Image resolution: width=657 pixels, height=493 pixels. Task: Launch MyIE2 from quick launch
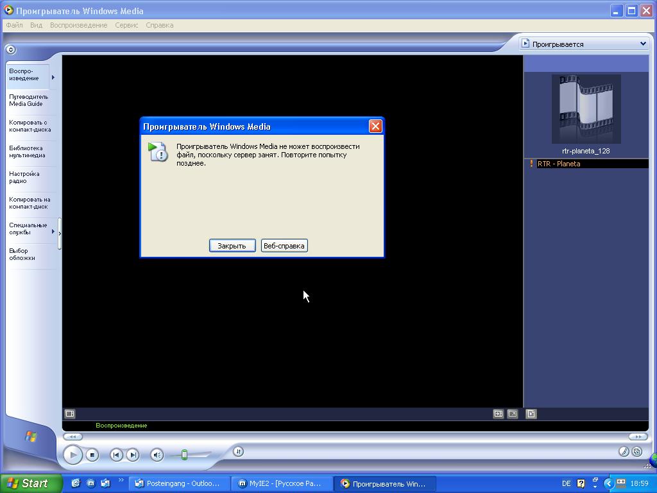pos(91,483)
